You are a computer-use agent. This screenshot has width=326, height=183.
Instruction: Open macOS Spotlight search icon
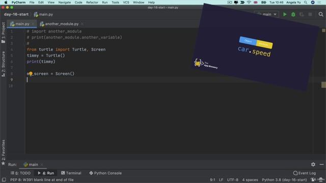306,3
